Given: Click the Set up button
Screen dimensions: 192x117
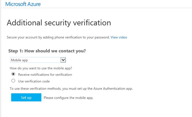Looking at the screenshot, I should 26,97.
